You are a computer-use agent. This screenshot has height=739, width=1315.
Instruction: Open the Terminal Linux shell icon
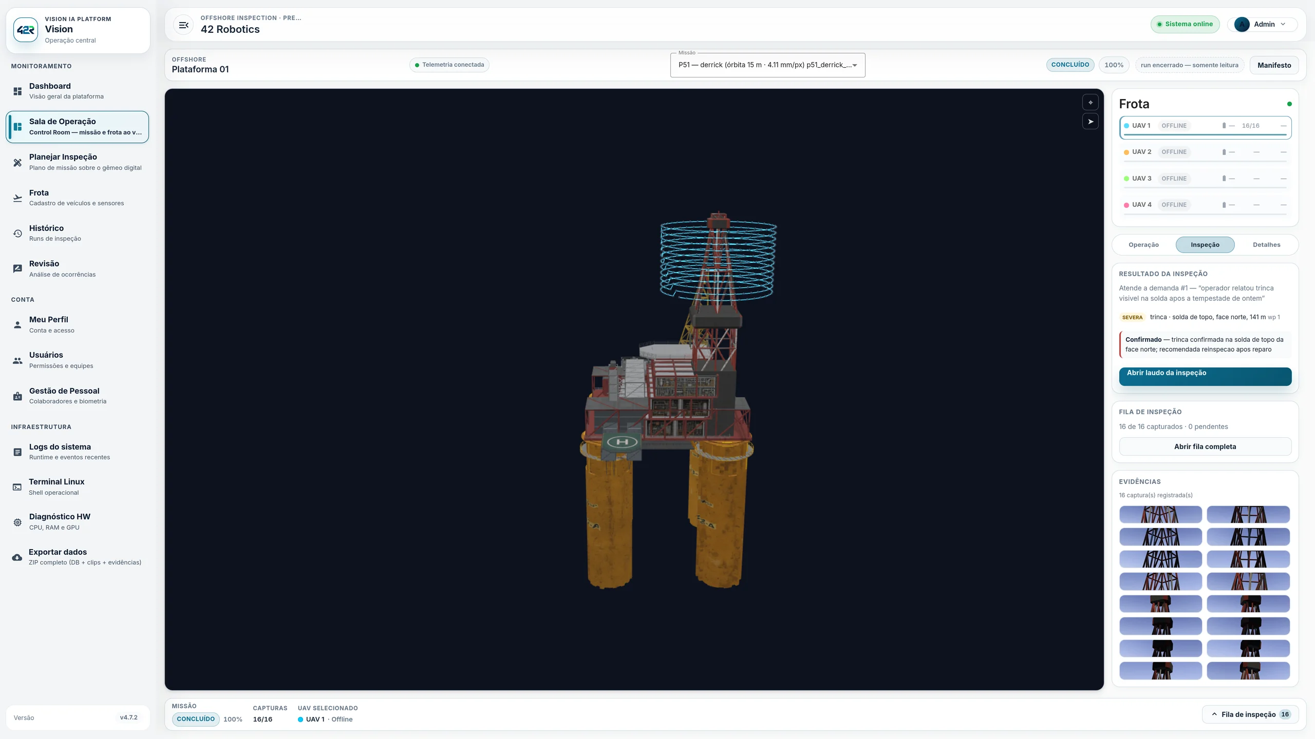click(17, 487)
